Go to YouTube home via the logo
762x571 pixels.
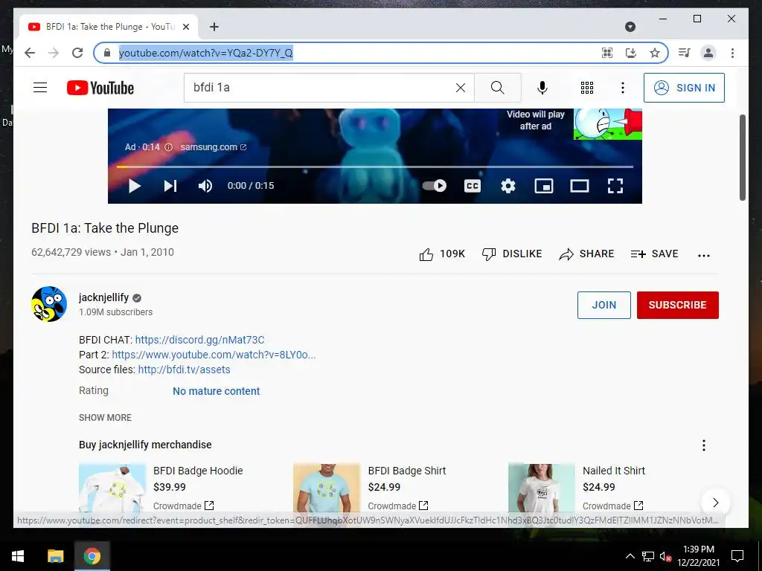click(x=100, y=88)
